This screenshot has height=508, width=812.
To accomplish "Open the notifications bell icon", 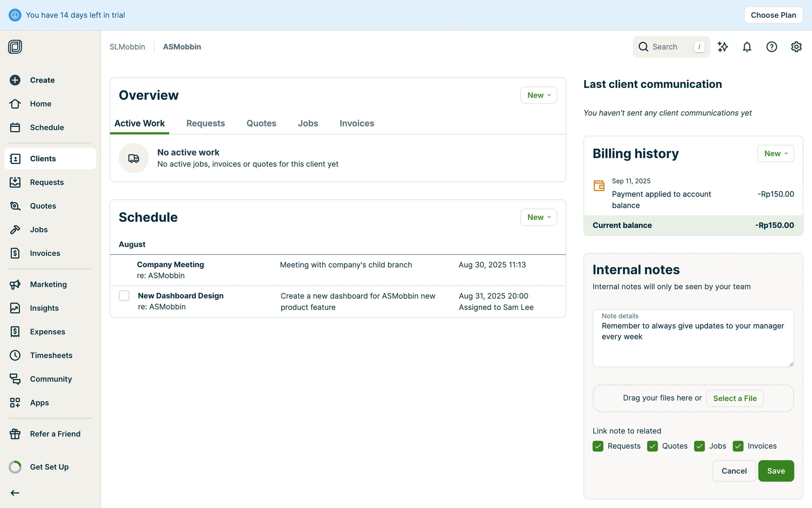I will click(747, 47).
